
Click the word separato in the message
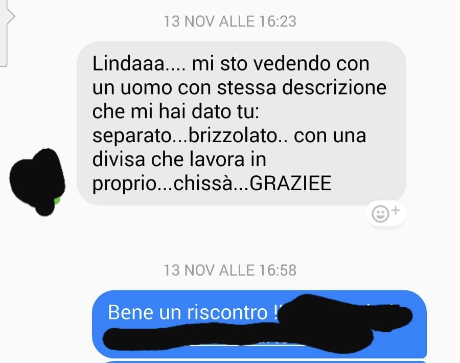click(132, 137)
